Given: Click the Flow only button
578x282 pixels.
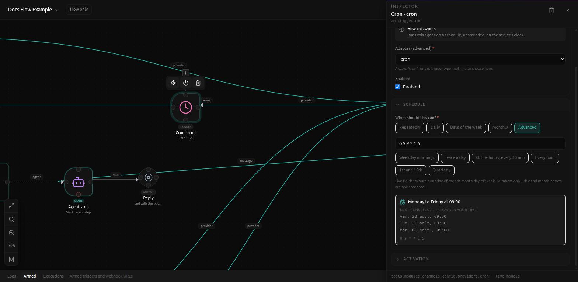Looking at the screenshot, I should [x=79, y=9].
